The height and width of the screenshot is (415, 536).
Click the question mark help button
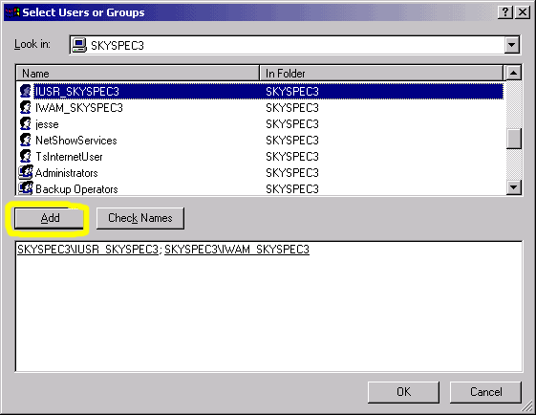tap(505, 12)
